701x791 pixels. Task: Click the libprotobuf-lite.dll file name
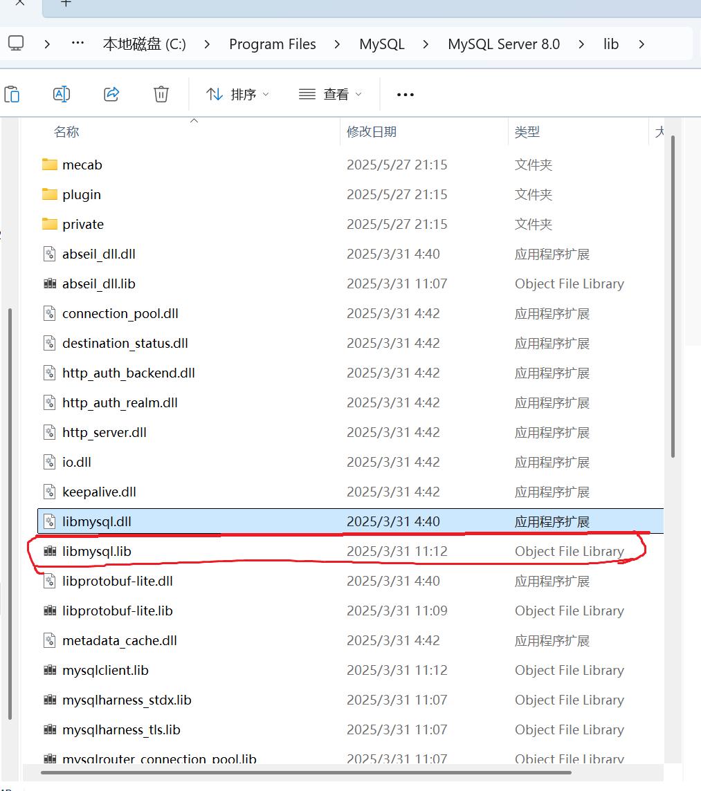pyautogui.click(x=117, y=581)
